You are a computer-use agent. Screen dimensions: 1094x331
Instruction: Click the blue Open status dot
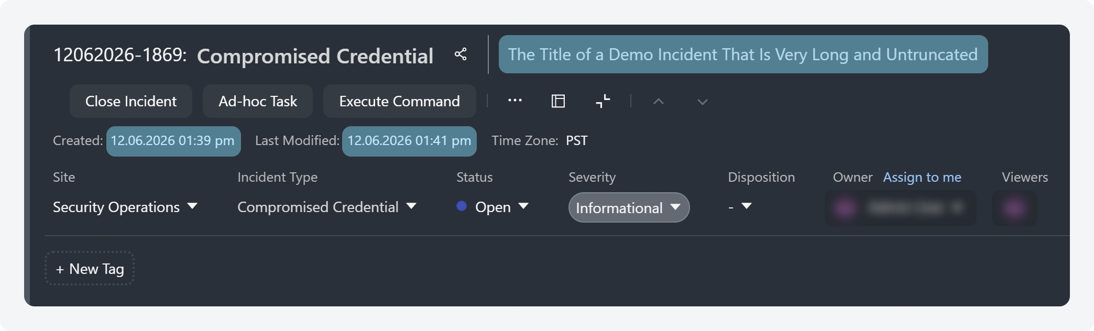click(462, 206)
